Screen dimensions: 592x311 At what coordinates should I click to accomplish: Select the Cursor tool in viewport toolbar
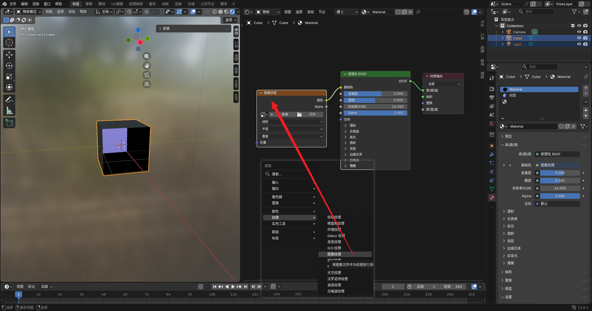click(9, 43)
